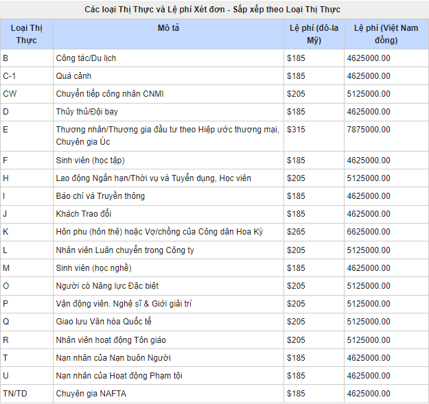Select the table title caption text

coord(213,10)
